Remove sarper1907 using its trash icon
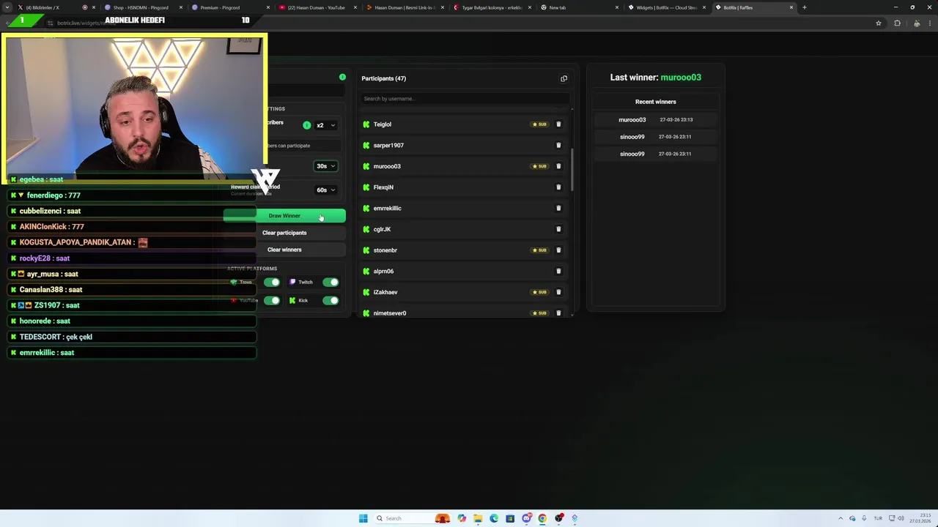The image size is (938, 527). [558, 145]
